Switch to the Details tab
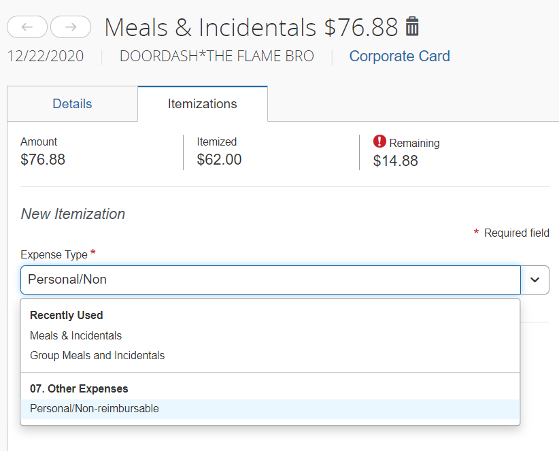 [71, 103]
